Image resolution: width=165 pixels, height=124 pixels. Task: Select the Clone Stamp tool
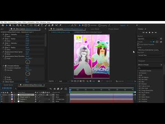point(49,25)
